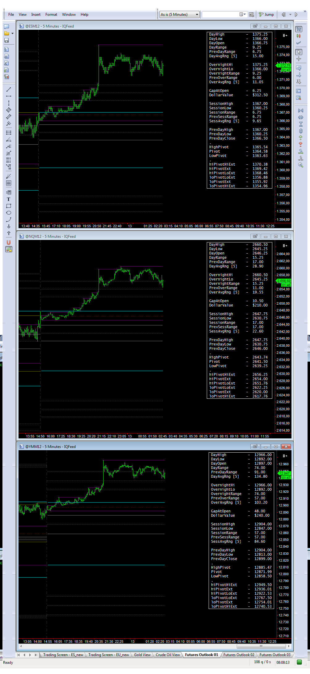Screen dimensions: 310x674
Task: Click in the jump-to date field
Action: click(x=221, y=15)
